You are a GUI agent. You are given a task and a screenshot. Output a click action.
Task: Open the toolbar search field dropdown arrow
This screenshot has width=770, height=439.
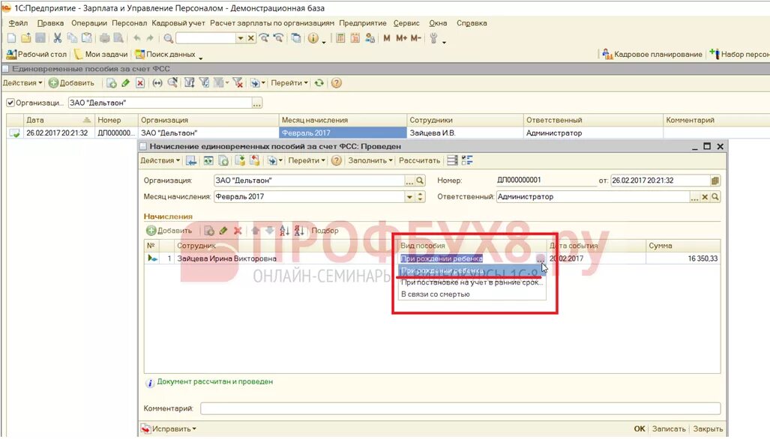click(240, 38)
